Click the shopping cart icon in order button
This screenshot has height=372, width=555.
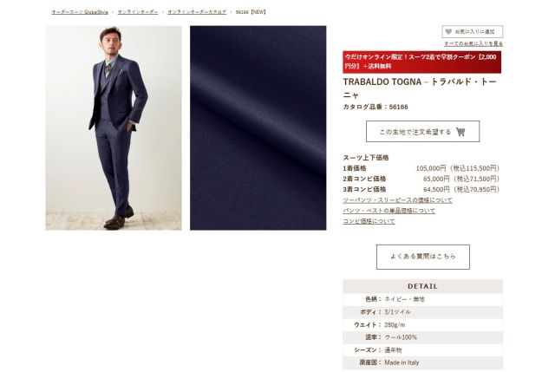[460, 132]
